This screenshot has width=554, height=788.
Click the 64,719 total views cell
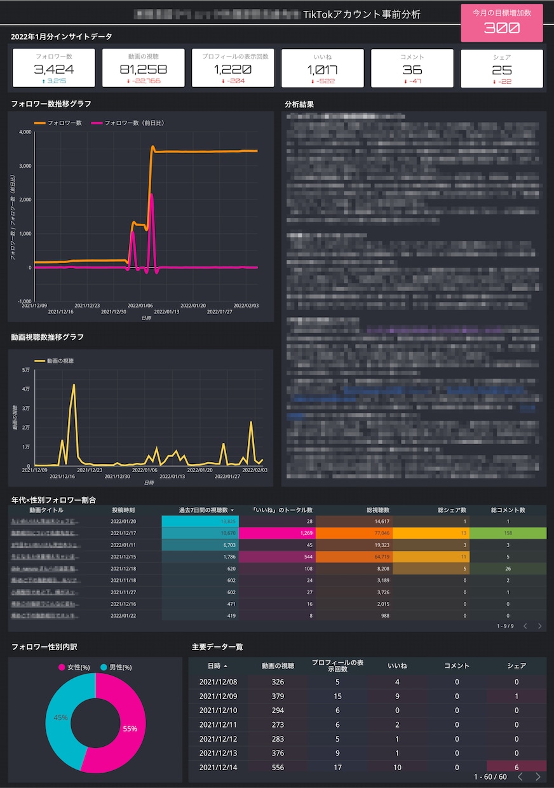point(354,557)
